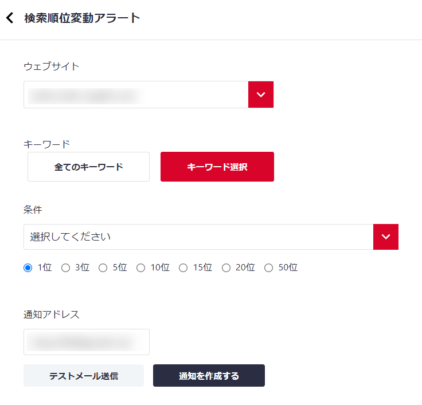Image resolution: width=422 pixels, height=405 pixels.
Task: Open the 選択してください condition box
Action: (198, 237)
